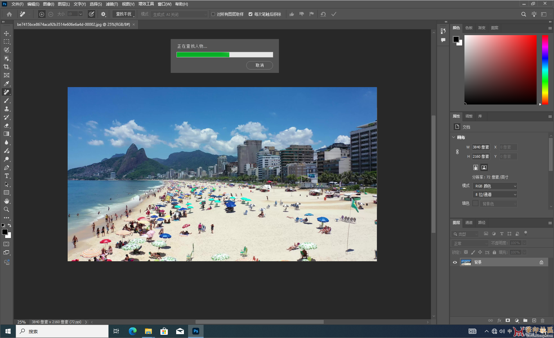Open the 滤镜(T) menu
The height and width of the screenshot is (338, 554).
point(112,4)
